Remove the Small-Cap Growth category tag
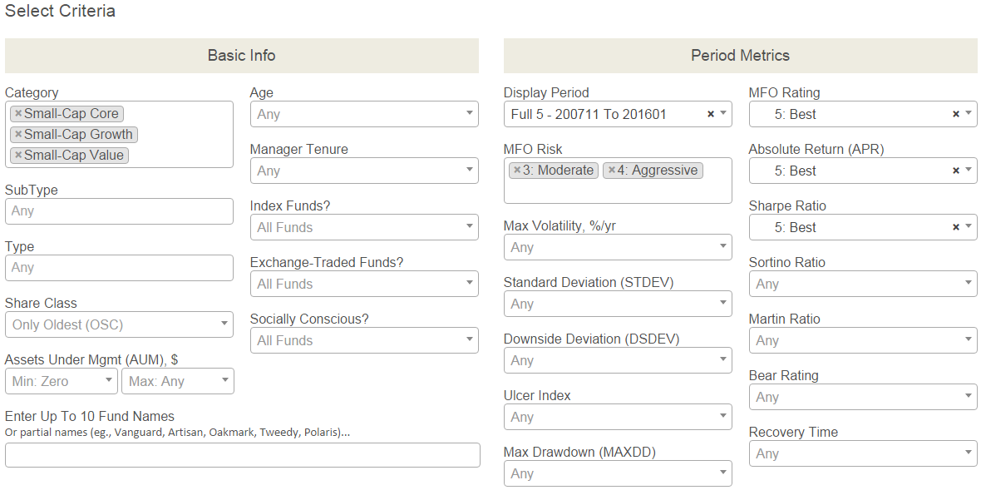 (x=18, y=135)
